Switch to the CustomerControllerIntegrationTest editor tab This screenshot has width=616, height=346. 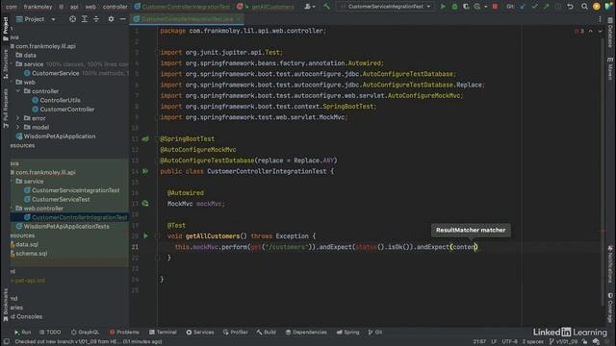coord(187,19)
